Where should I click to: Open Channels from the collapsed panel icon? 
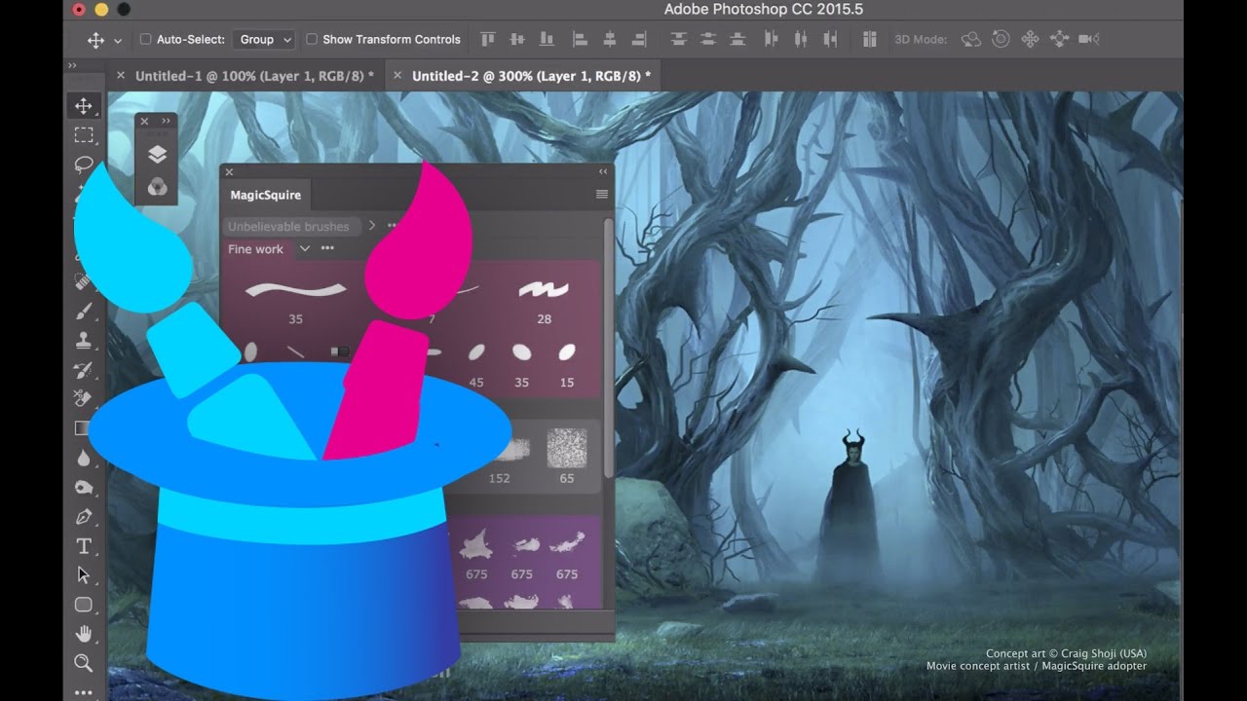157,187
